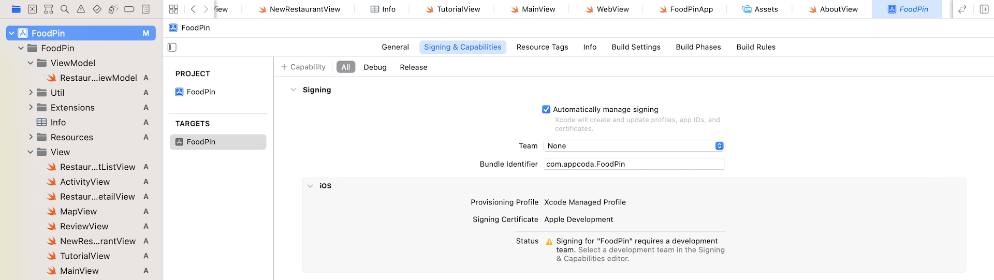Select the Debug configuration filter
994x280 pixels.
(375, 67)
